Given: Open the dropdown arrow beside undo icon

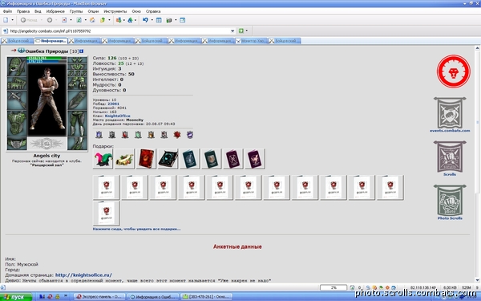Looking at the screenshot, I should coord(152,20).
